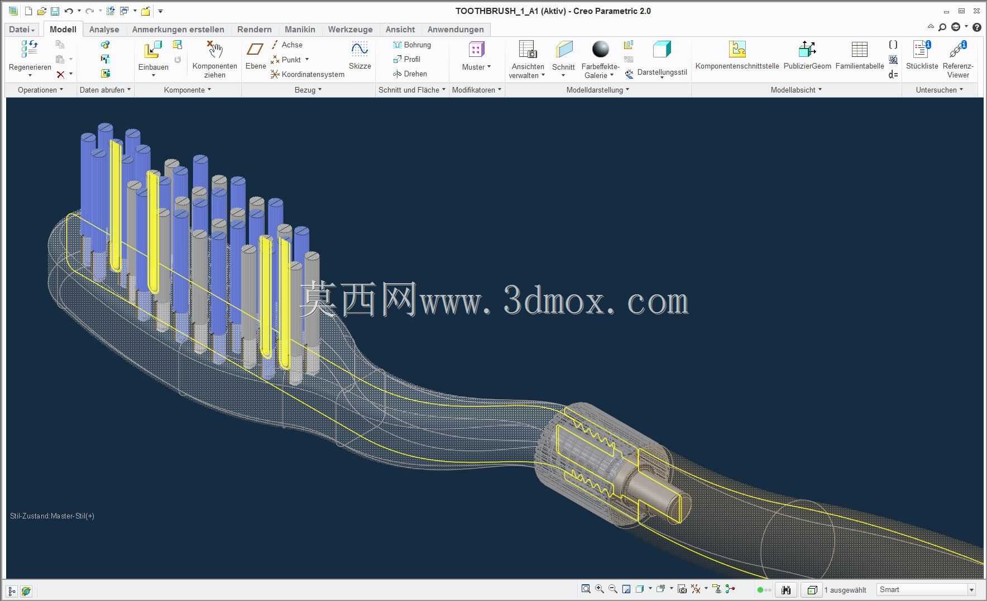
Task: Toggle the repaint icon in the status bar
Action: click(626, 589)
